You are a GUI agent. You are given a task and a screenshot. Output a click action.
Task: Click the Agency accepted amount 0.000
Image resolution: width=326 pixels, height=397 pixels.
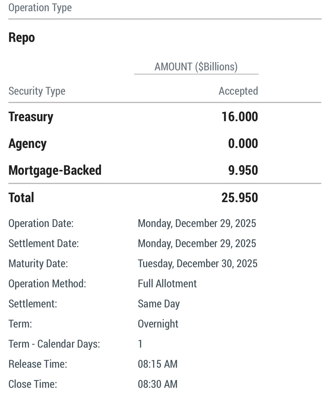click(x=243, y=144)
